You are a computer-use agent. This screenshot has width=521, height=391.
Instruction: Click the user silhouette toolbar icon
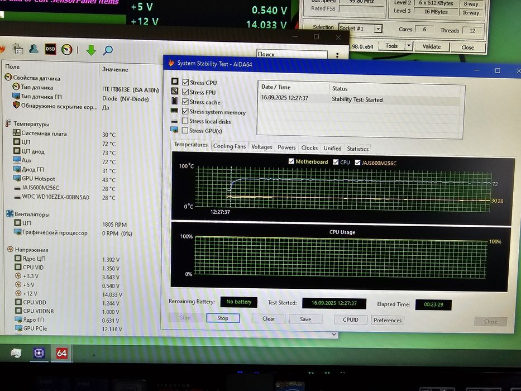pos(34,49)
